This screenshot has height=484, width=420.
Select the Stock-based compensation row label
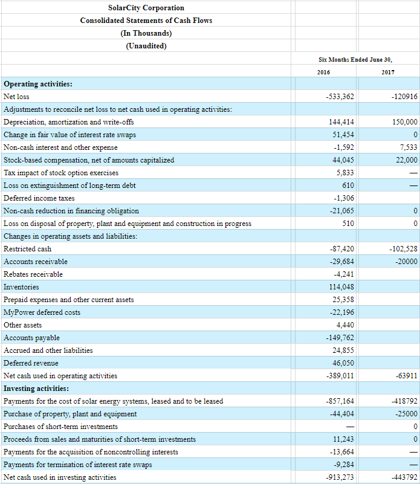89,160
